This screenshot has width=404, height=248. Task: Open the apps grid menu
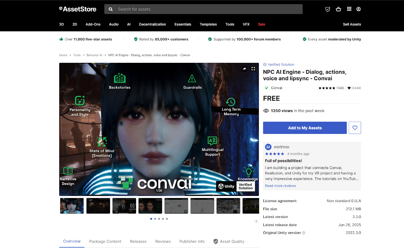pos(349,9)
